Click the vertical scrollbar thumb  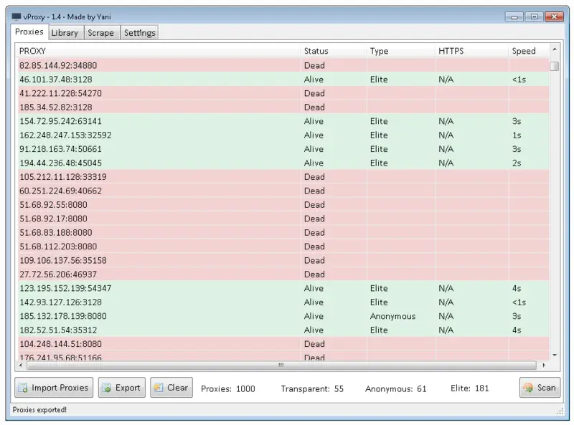554,67
